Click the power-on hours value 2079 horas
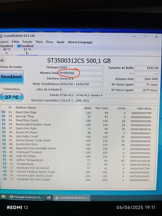162x216 pixels. pyautogui.click(x=146, y=90)
